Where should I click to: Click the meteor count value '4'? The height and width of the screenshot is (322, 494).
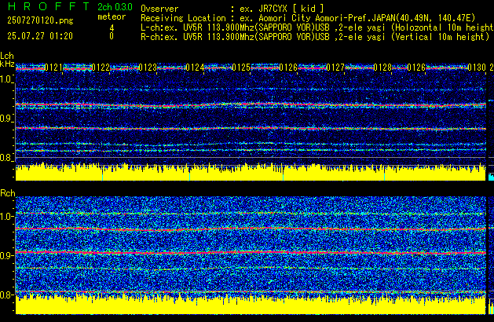click(112, 28)
